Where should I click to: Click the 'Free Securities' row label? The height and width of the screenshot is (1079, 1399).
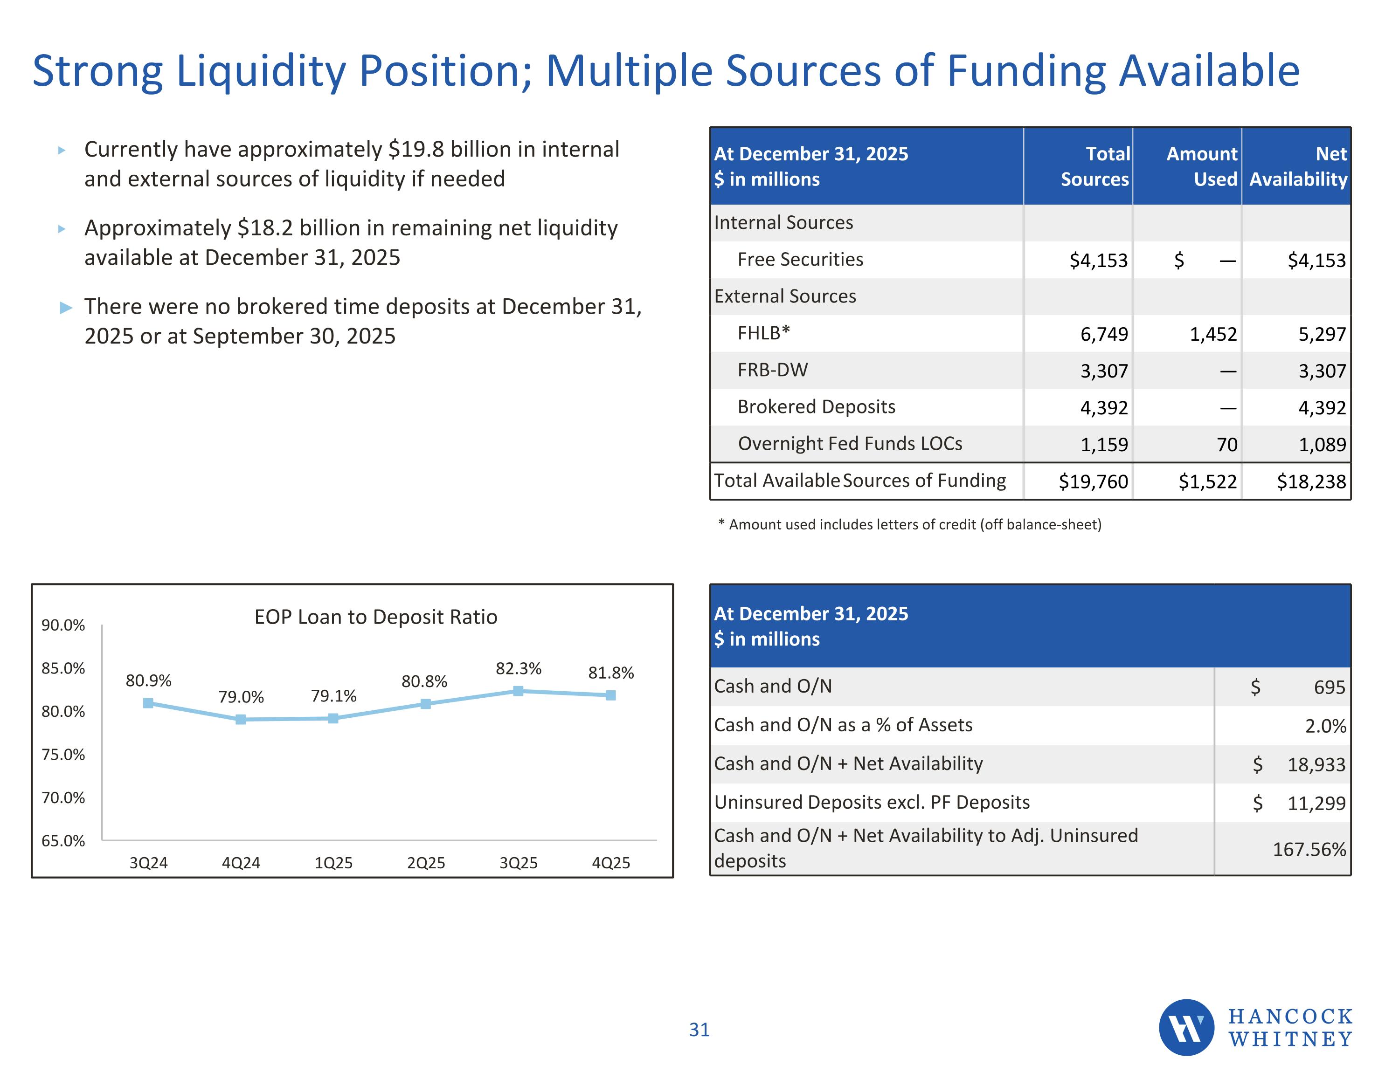(800, 259)
